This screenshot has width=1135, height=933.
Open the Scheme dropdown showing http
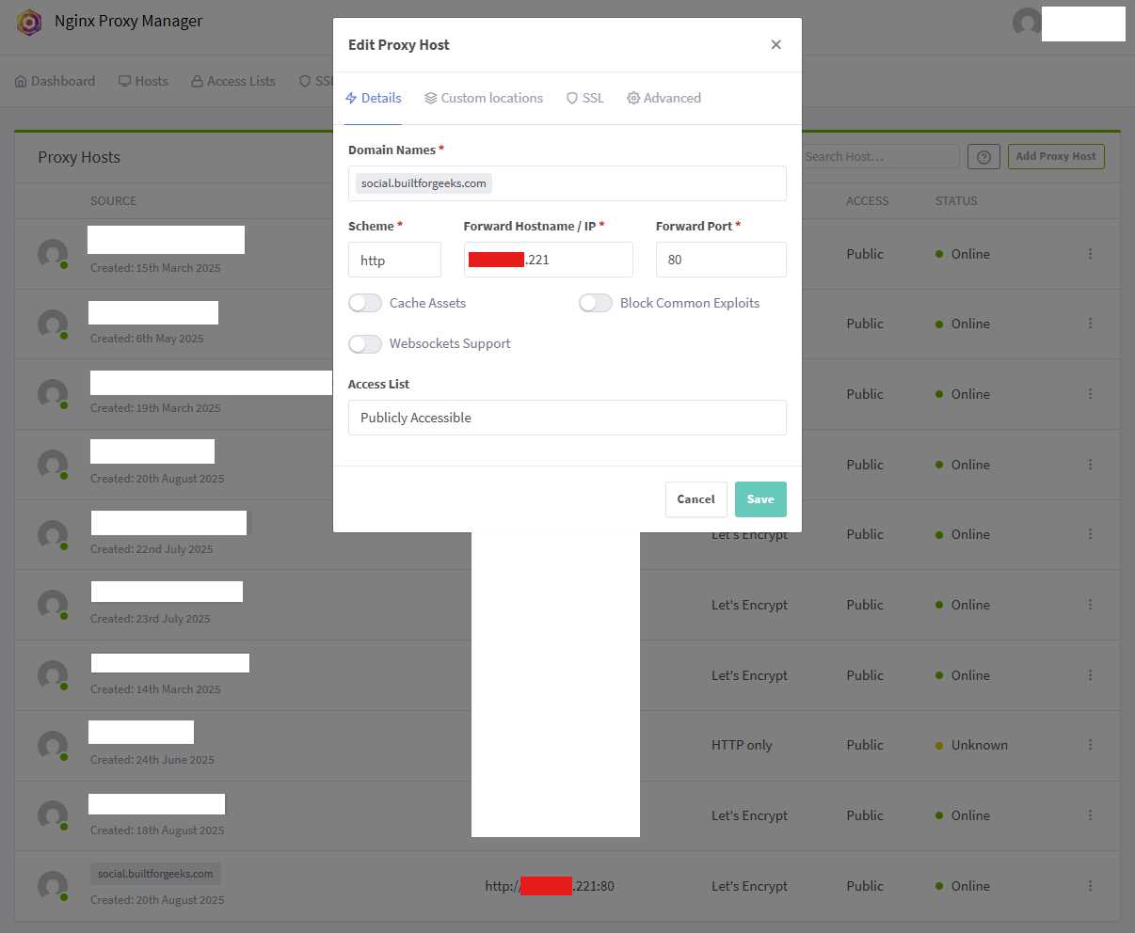(394, 261)
